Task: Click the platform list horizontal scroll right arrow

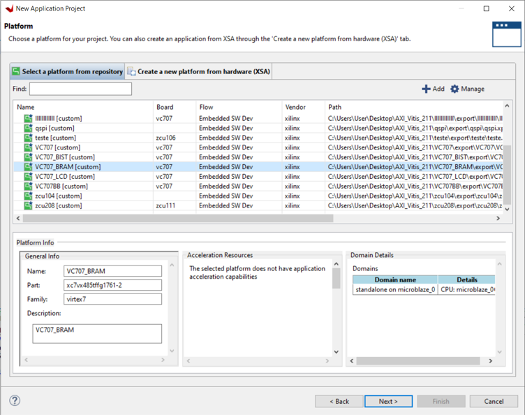Action: (498, 219)
